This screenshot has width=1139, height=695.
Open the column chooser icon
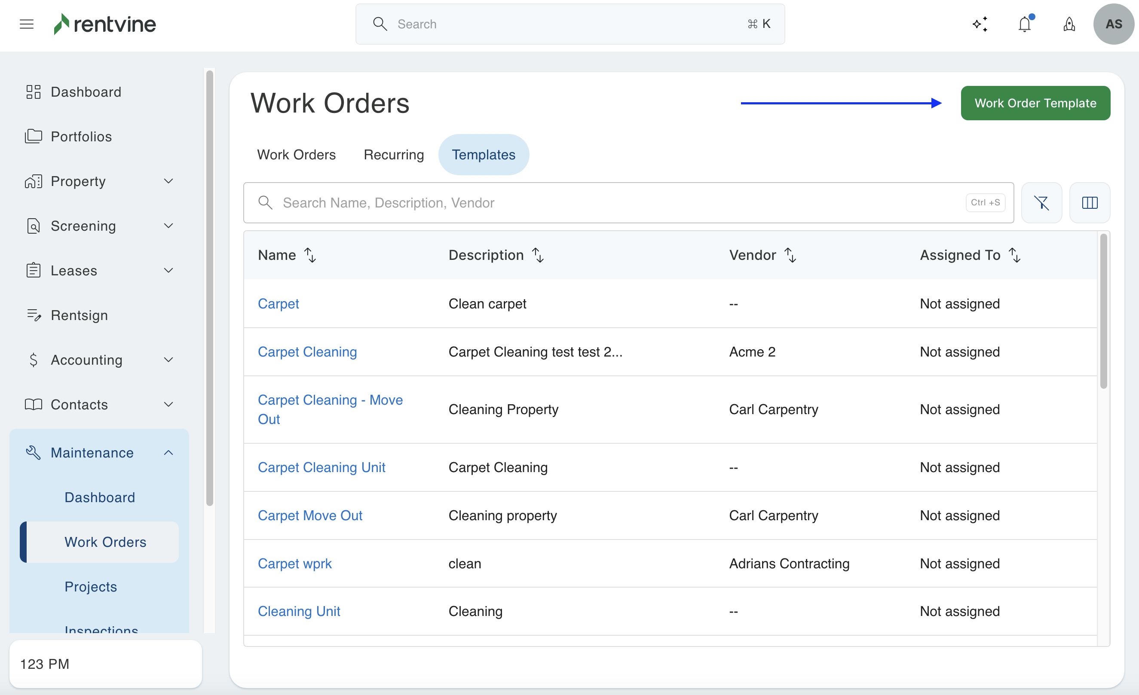tap(1089, 203)
